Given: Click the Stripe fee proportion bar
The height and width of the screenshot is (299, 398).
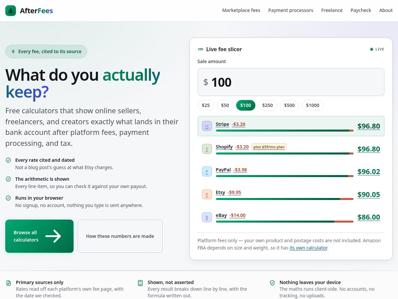Looking at the screenshot, I should coord(285,131).
